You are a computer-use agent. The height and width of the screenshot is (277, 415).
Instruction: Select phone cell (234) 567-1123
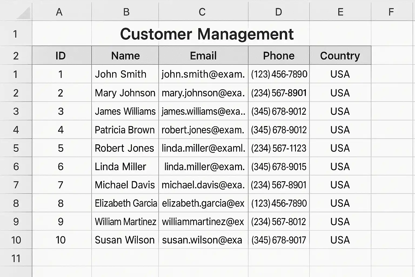click(279, 148)
